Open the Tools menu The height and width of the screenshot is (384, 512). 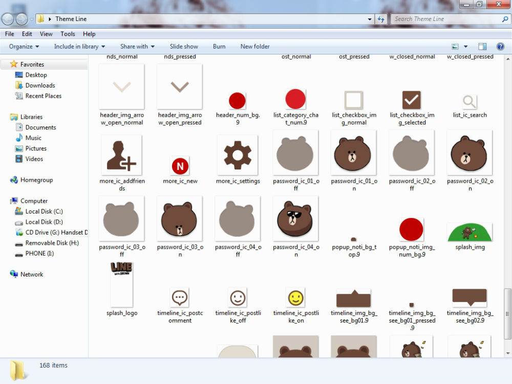(x=68, y=34)
